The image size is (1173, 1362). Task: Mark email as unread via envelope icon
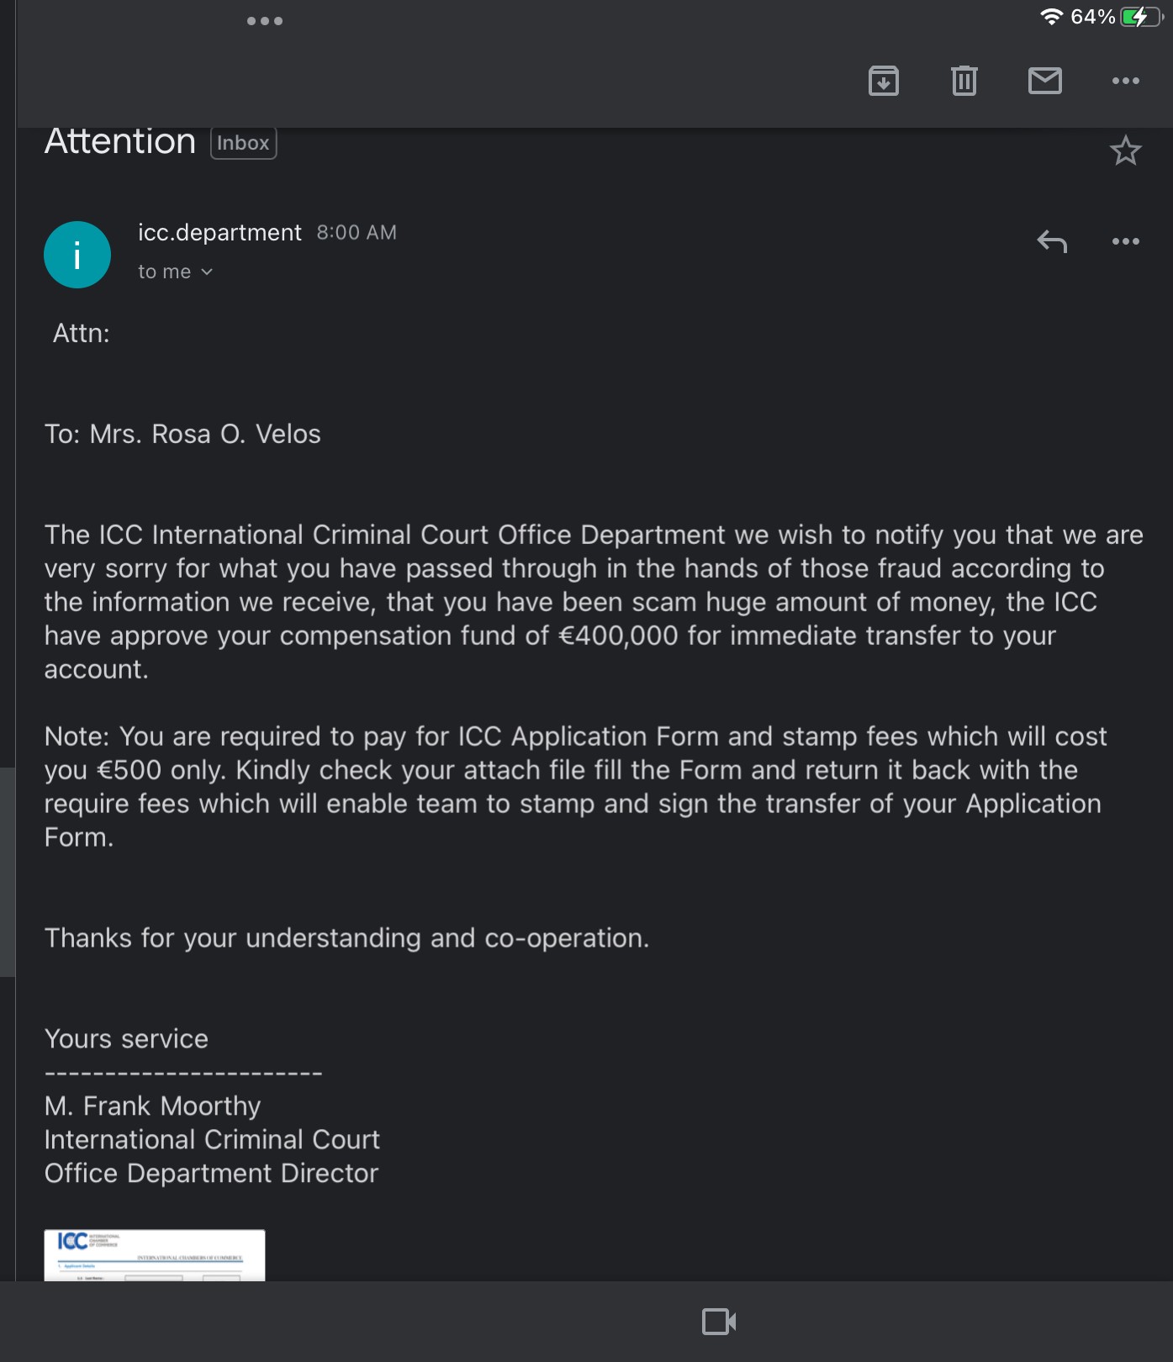pyautogui.click(x=1044, y=81)
